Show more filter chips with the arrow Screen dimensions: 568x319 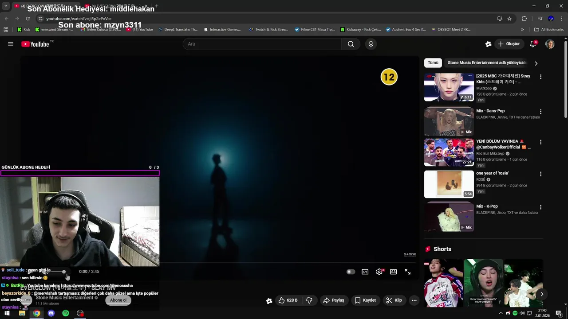point(536,63)
